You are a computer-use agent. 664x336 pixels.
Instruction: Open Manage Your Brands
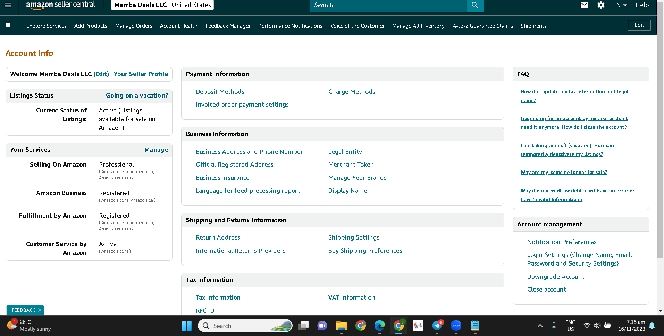pos(358,178)
